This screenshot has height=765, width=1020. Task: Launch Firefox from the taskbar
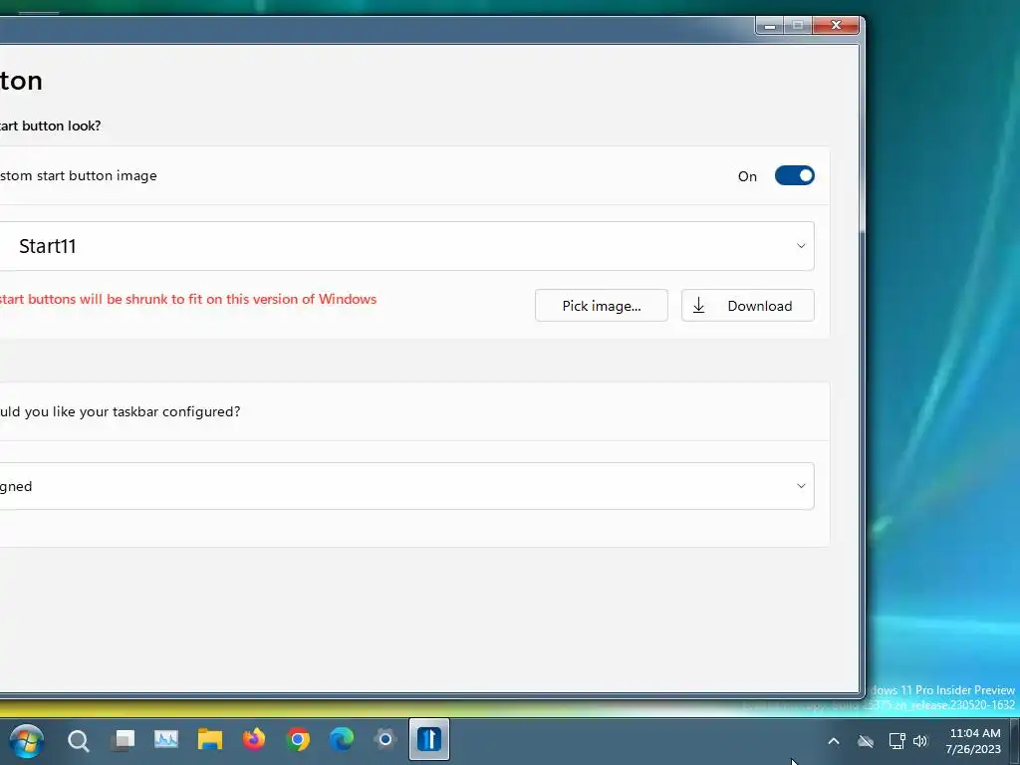point(254,740)
